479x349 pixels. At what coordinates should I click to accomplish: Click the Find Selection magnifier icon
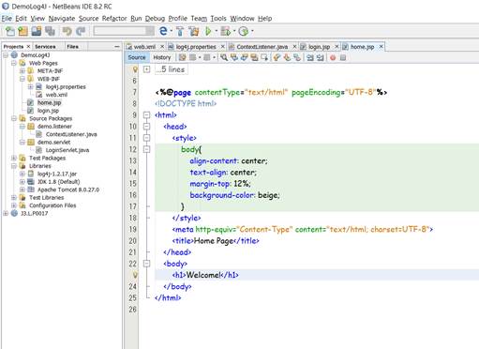[224, 57]
